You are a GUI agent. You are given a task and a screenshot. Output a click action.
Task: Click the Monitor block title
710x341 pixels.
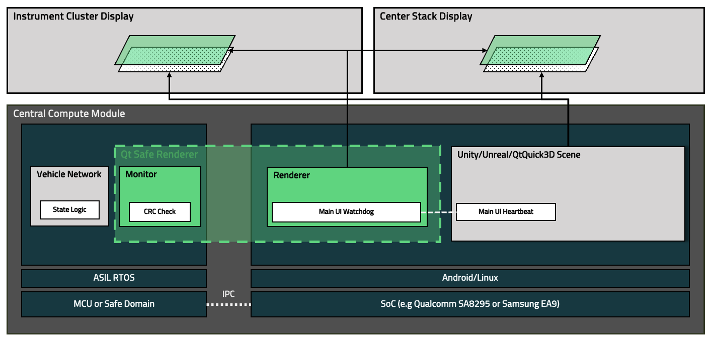141,174
